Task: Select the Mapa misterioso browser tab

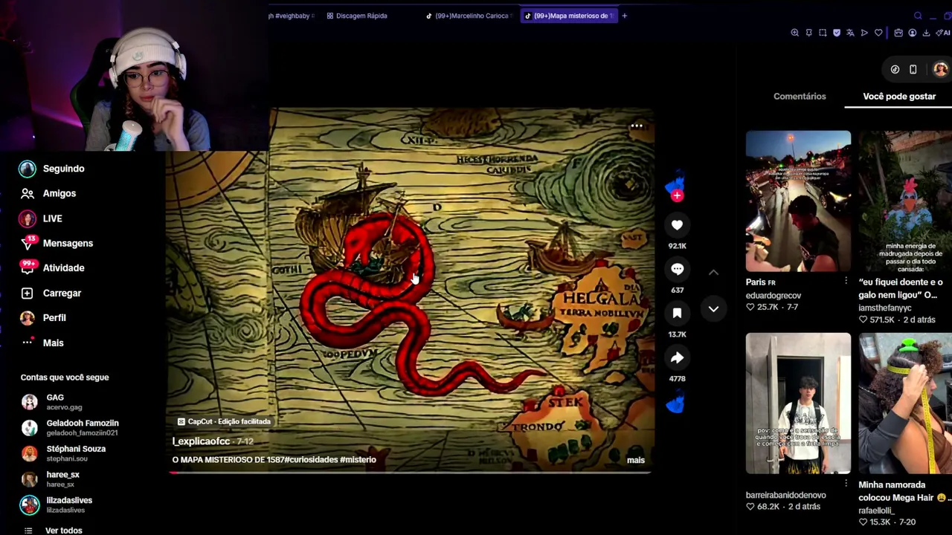Action: click(x=568, y=16)
